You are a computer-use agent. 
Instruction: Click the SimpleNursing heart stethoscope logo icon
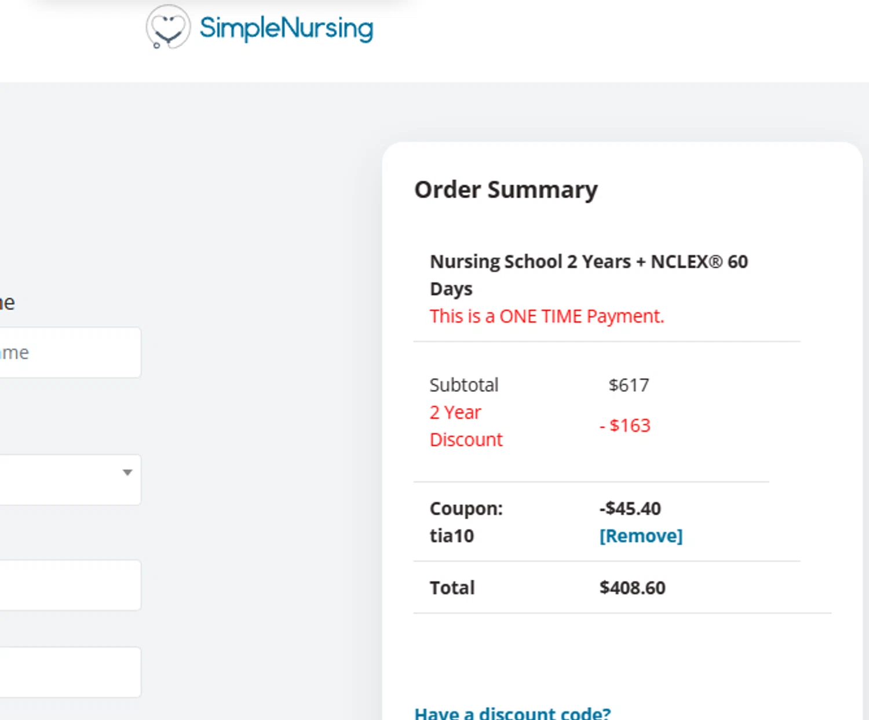click(168, 27)
